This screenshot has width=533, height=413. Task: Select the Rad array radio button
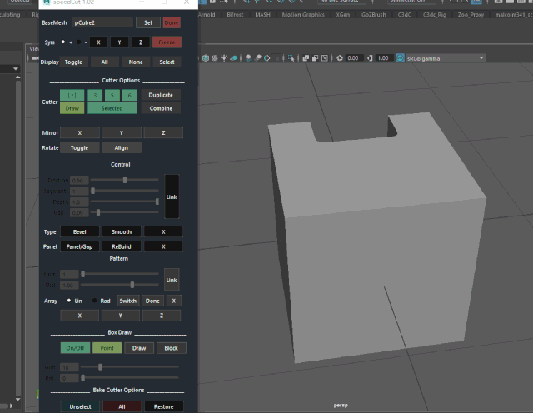[x=94, y=301]
